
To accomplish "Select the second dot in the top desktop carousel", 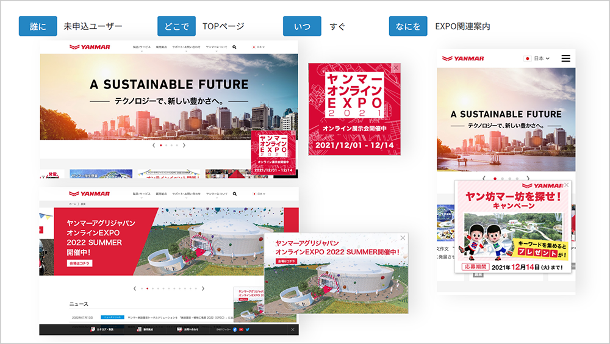I will [x=166, y=145].
